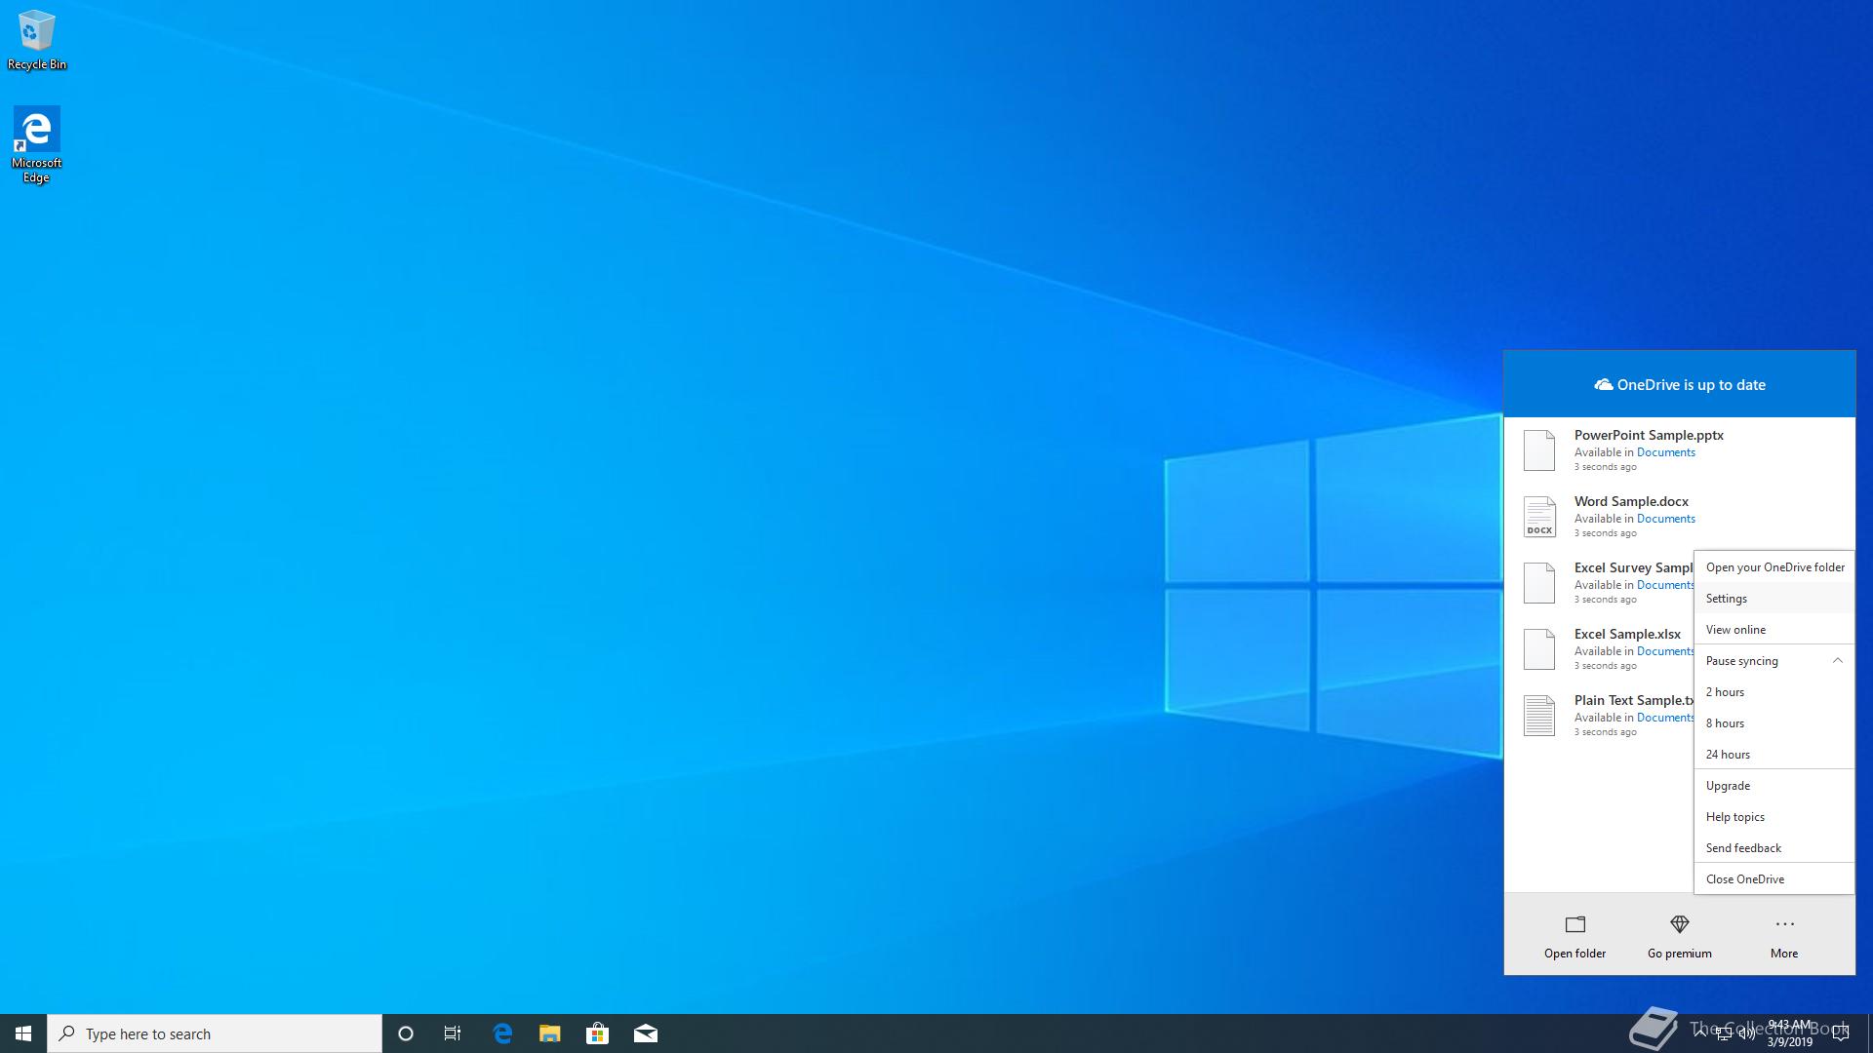Click the Go premium diamond button
Image resolution: width=1873 pixels, height=1053 pixels.
point(1679,936)
